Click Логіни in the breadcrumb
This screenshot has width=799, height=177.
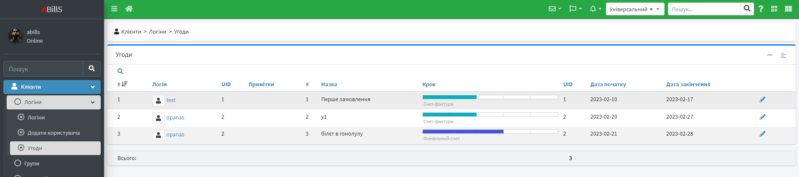[x=157, y=32]
